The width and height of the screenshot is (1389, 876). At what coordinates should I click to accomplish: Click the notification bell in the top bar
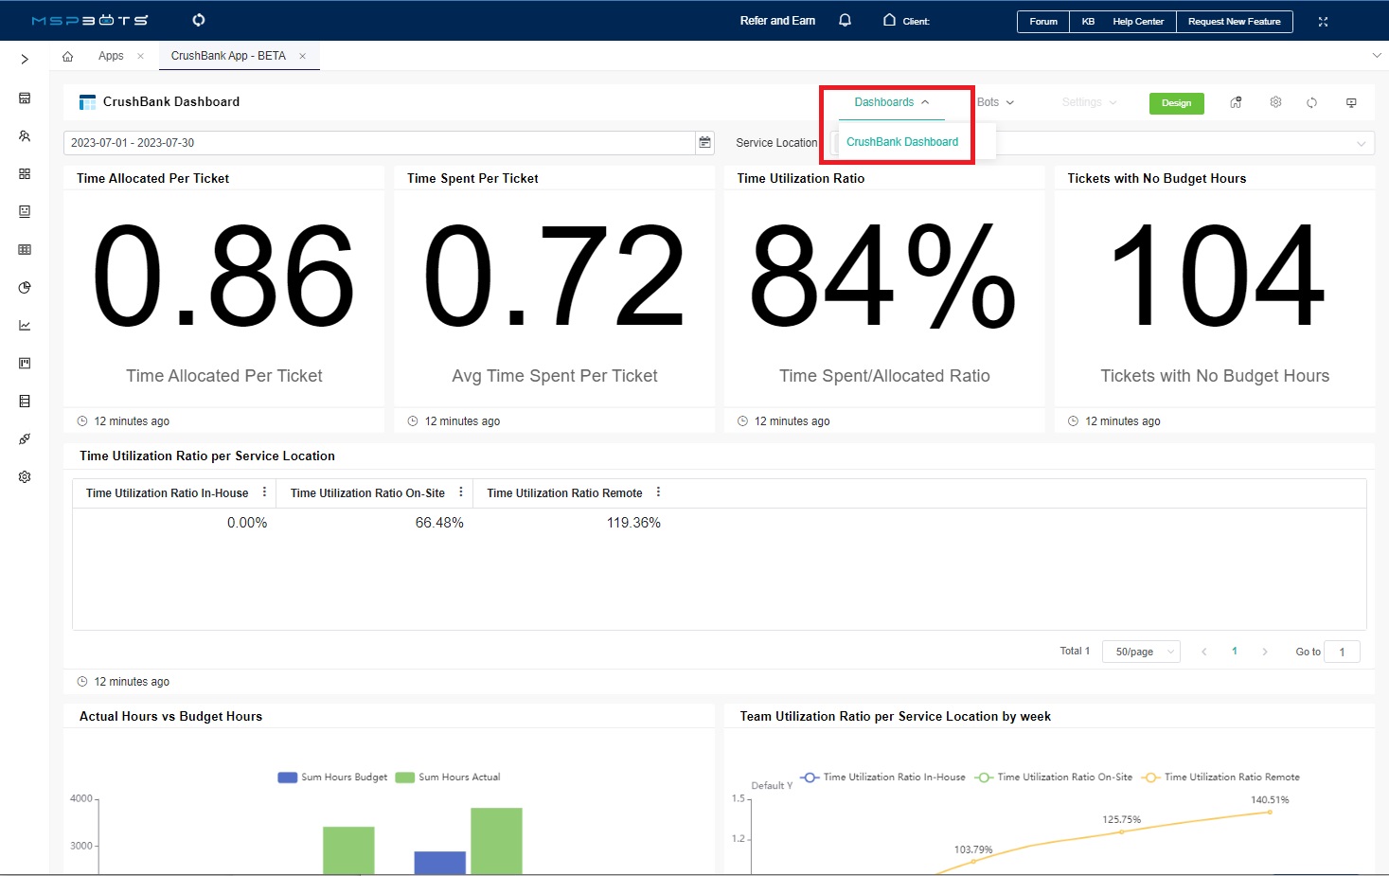point(845,20)
